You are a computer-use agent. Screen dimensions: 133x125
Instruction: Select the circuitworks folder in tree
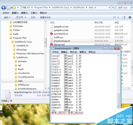pos(22,73)
